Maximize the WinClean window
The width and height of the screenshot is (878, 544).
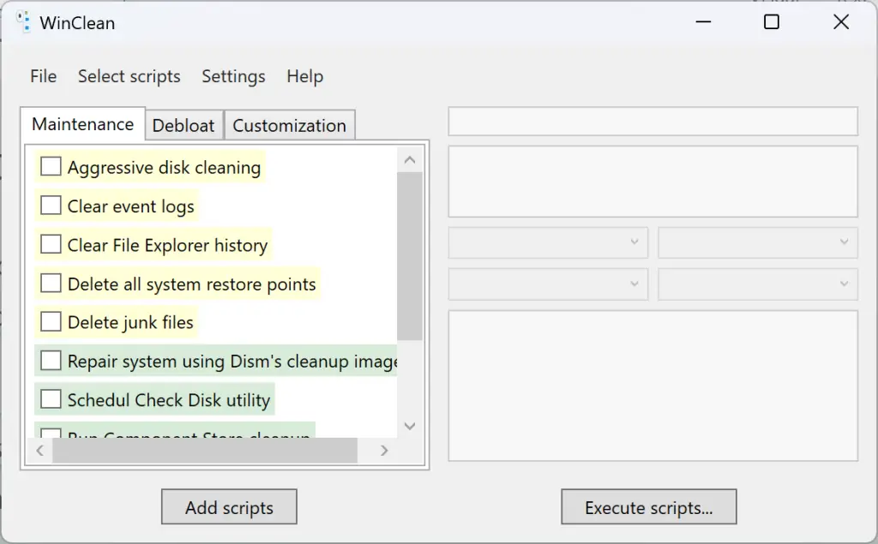771,22
